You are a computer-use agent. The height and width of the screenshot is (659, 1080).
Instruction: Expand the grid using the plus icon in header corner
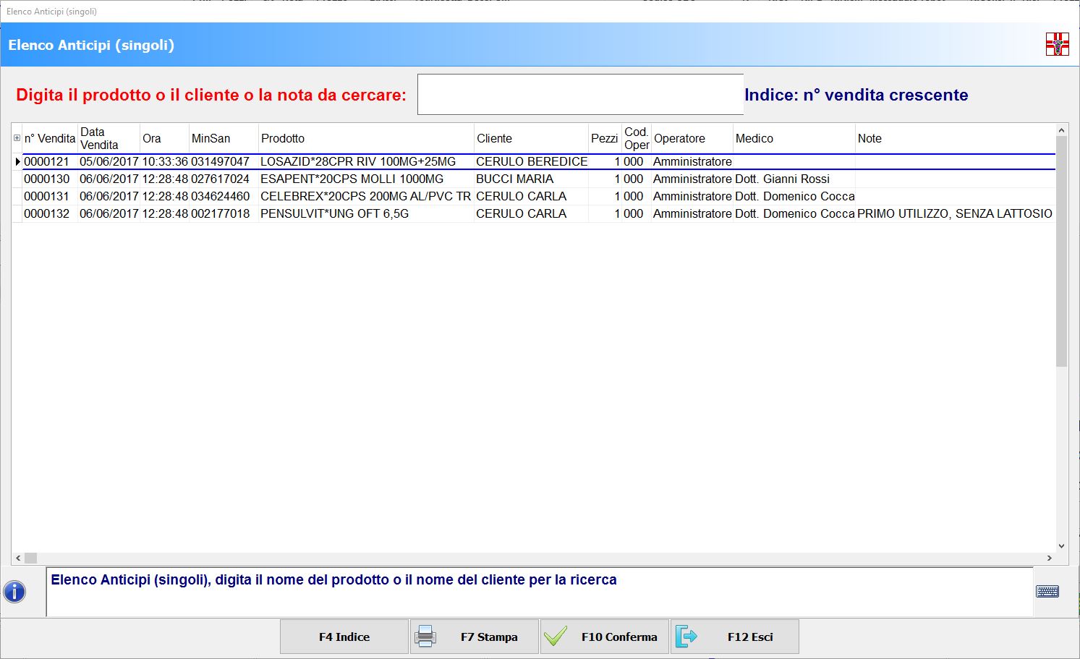[x=17, y=138]
